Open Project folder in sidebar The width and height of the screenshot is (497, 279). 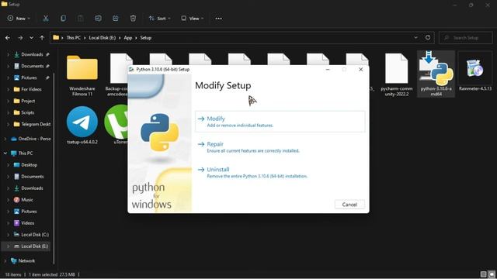[28, 101]
